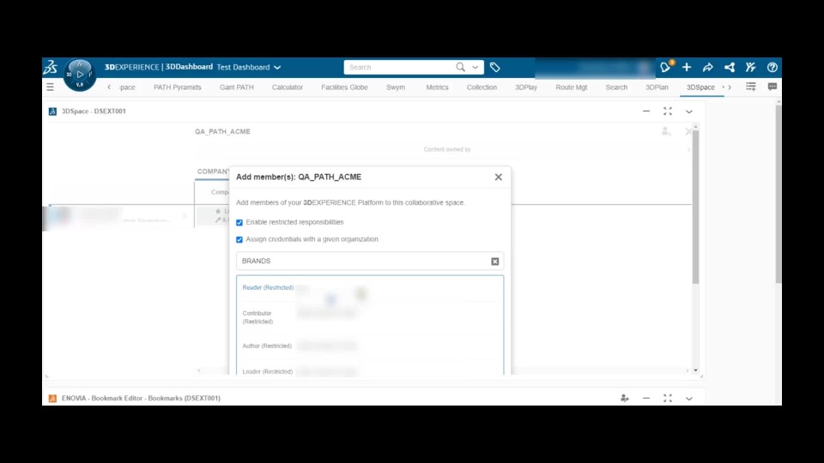The width and height of the screenshot is (824, 463).
Task: Click the add member icon in 3DSpace
Action: pyautogui.click(x=666, y=131)
